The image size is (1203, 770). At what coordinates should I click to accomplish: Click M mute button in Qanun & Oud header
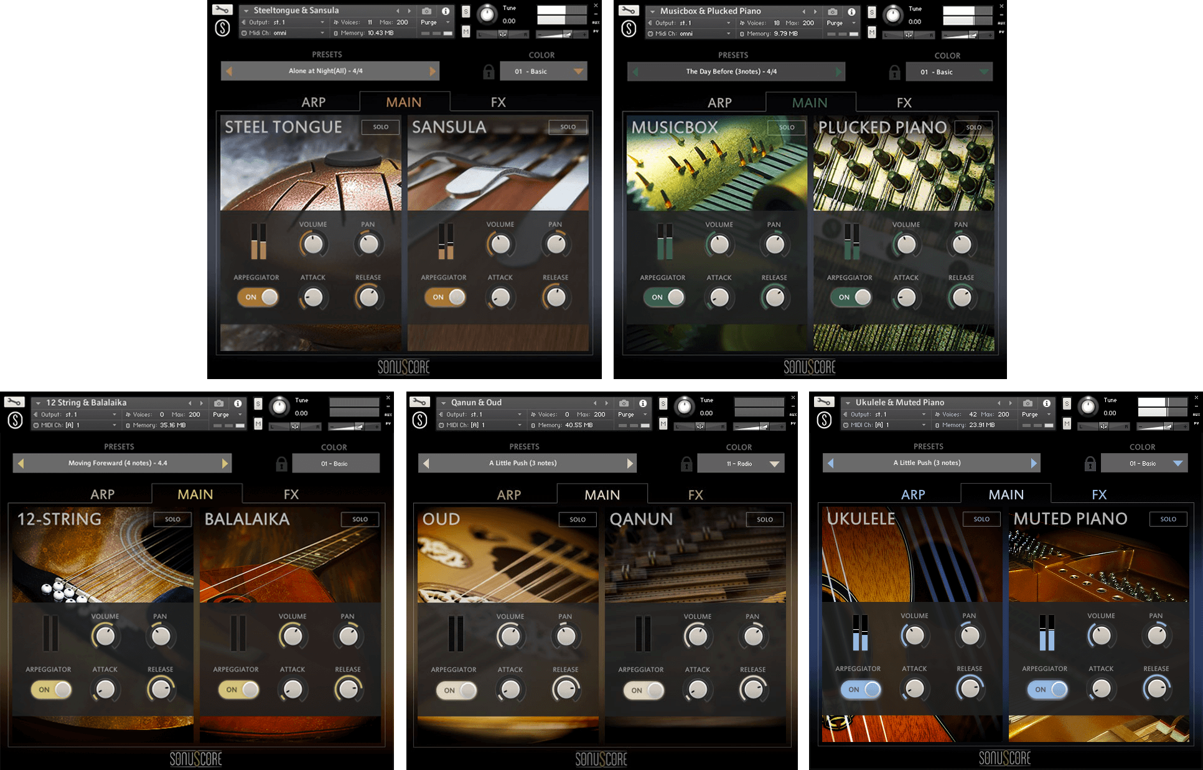click(663, 424)
